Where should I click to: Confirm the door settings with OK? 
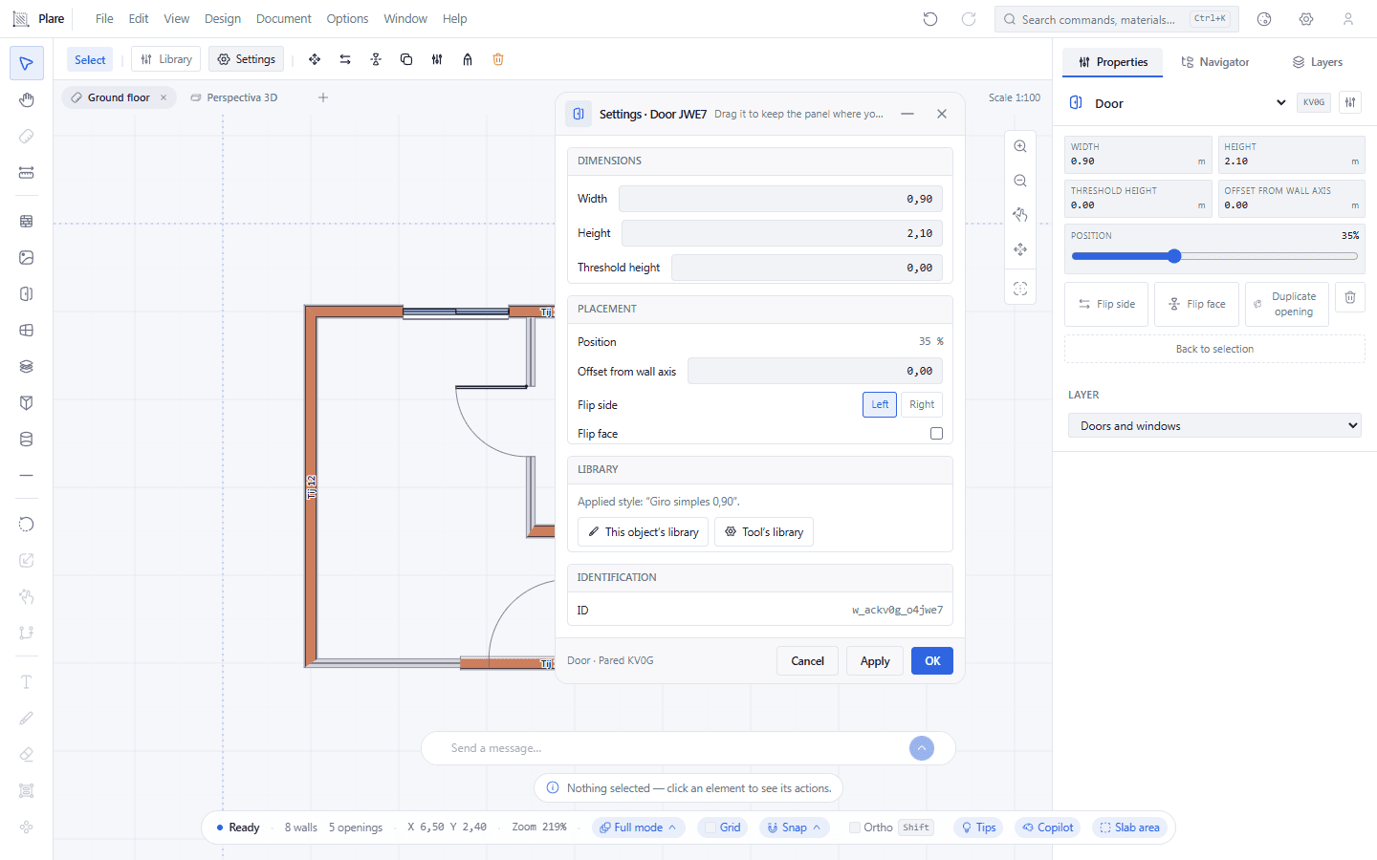[932, 661]
